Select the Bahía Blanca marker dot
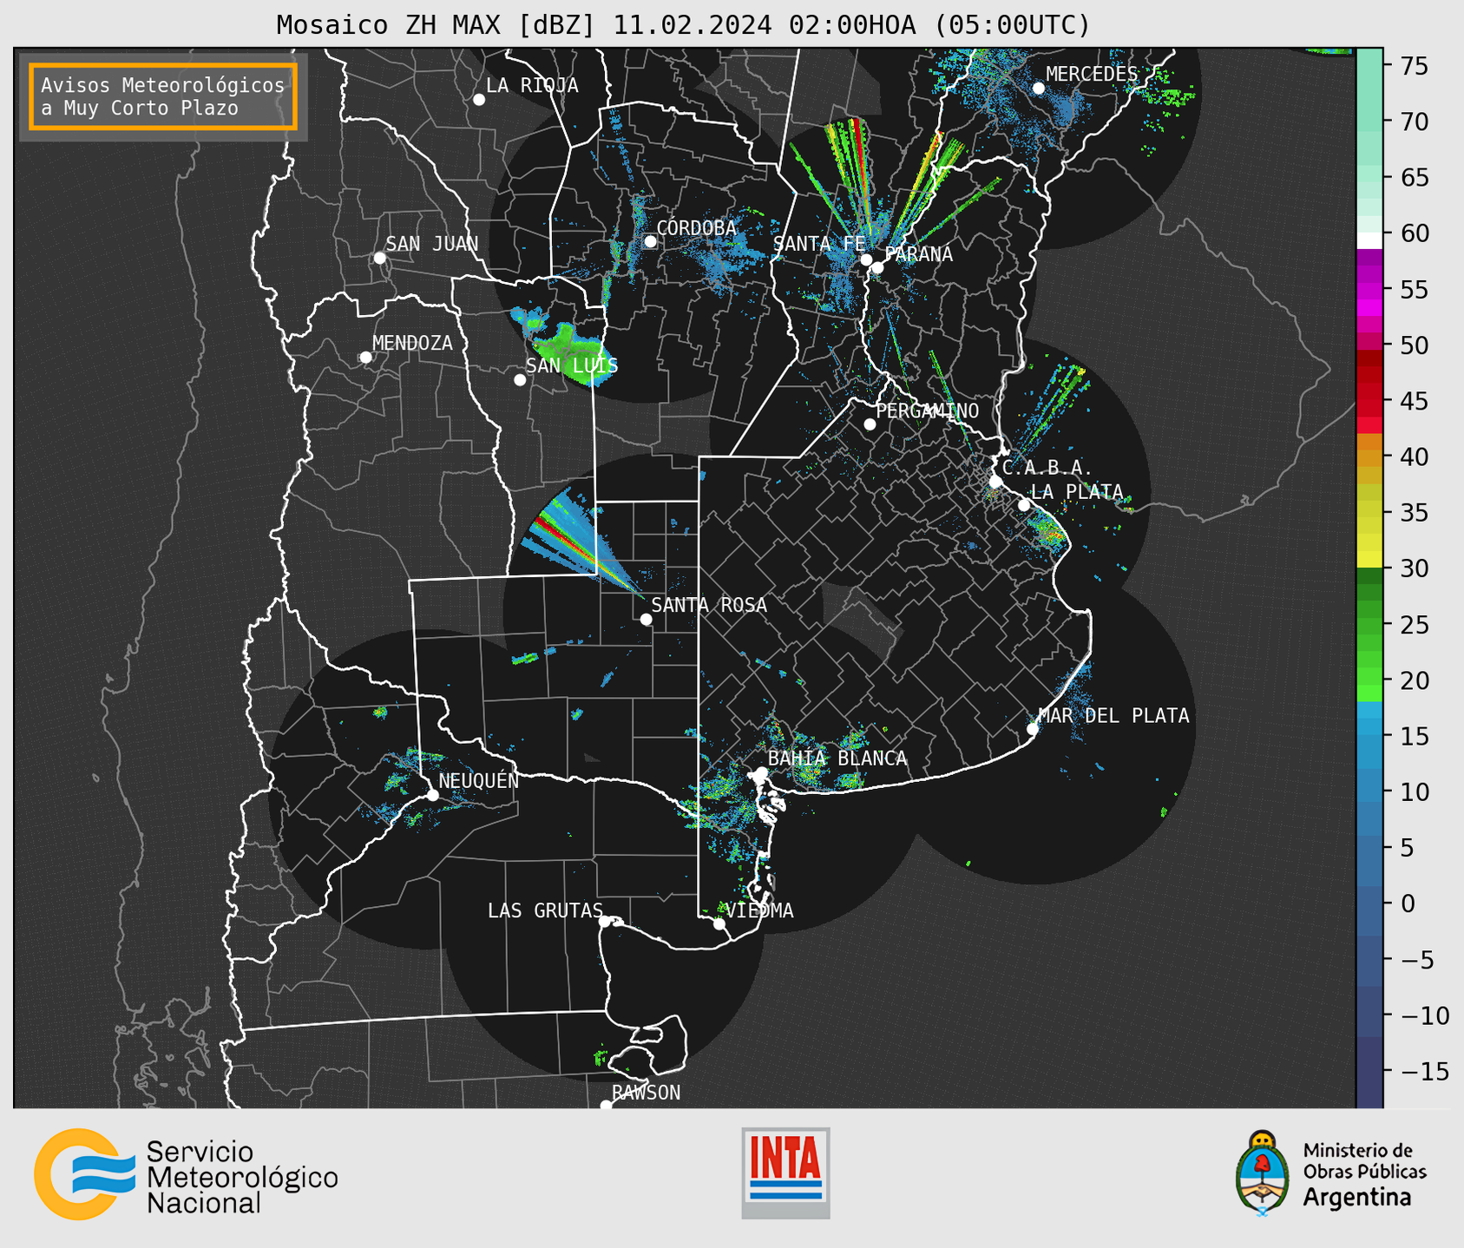The width and height of the screenshot is (1464, 1248). 761,772
